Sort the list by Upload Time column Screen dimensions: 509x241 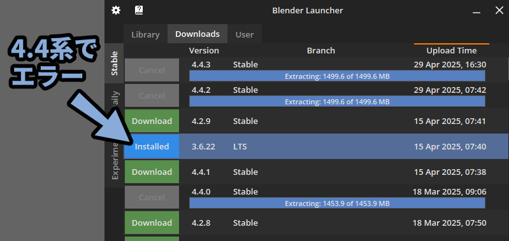point(451,50)
